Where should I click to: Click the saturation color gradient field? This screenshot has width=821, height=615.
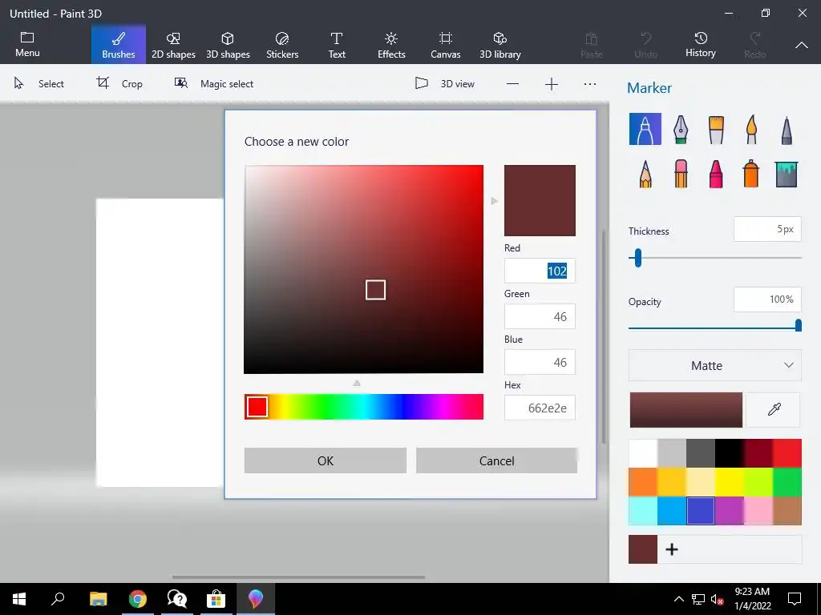[364, 269]
